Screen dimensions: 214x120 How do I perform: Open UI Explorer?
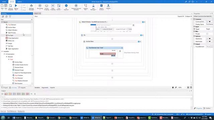(x=66, y=7)
